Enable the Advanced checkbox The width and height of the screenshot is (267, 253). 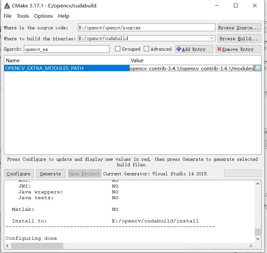point(146,49)
